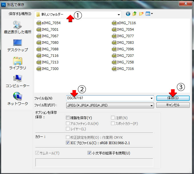The height and width of the screenshot is (174, 194).
Task: Click the 保存 button
Action: [x=173, y=98]
